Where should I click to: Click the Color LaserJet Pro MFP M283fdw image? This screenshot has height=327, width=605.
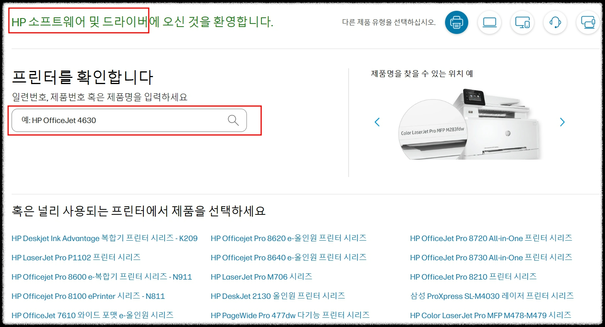[x=469, y=124]
